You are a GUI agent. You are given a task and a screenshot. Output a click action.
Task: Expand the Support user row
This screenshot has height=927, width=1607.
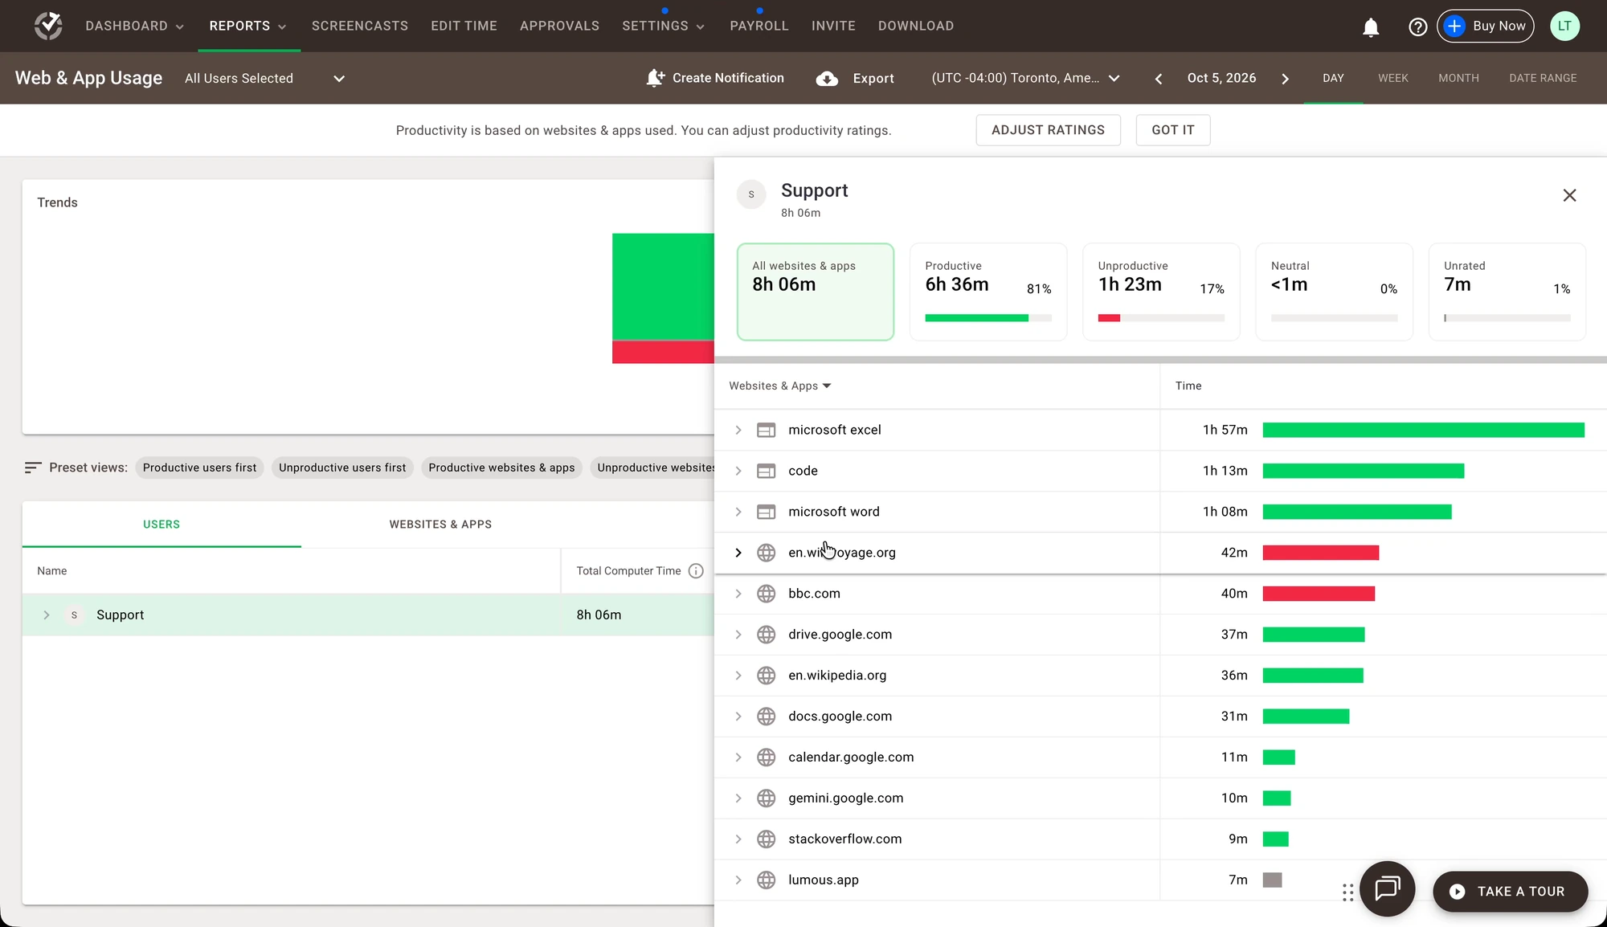pos(47,615)
